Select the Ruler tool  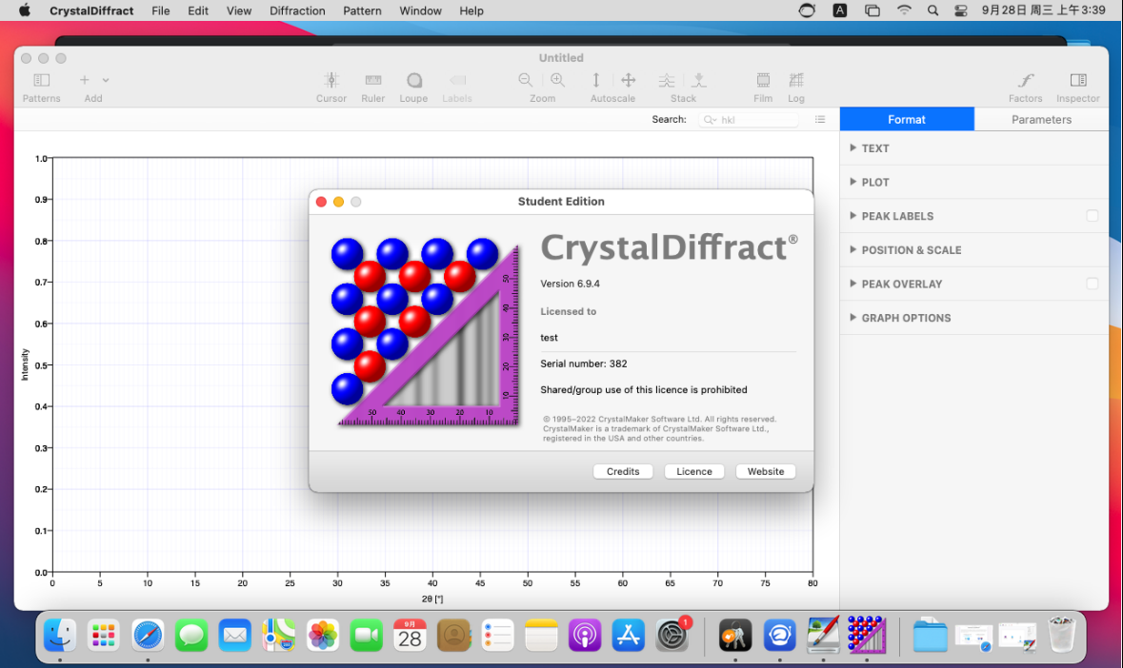[x=373, y=80]
